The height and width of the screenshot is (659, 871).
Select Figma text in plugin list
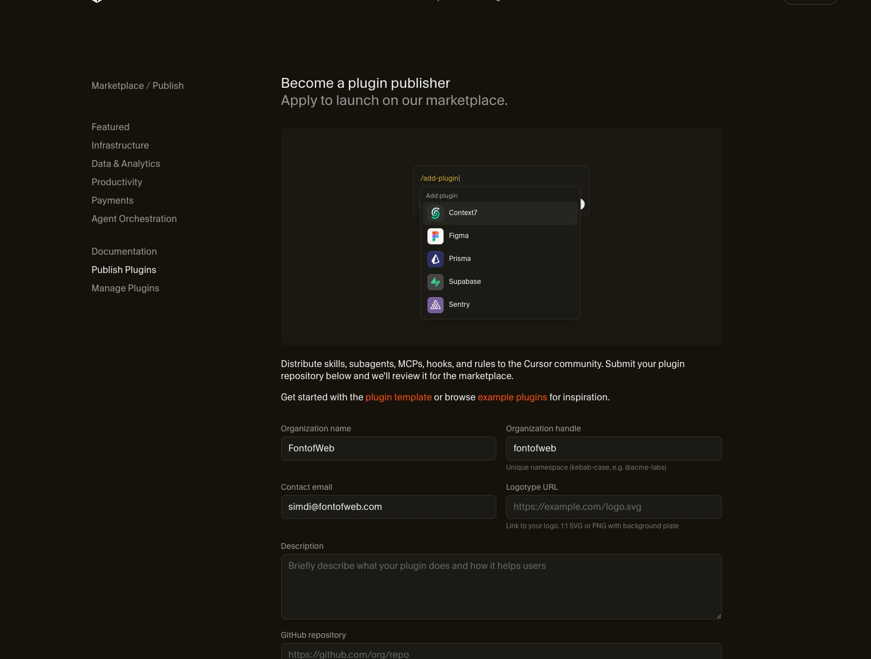[458, 236]
